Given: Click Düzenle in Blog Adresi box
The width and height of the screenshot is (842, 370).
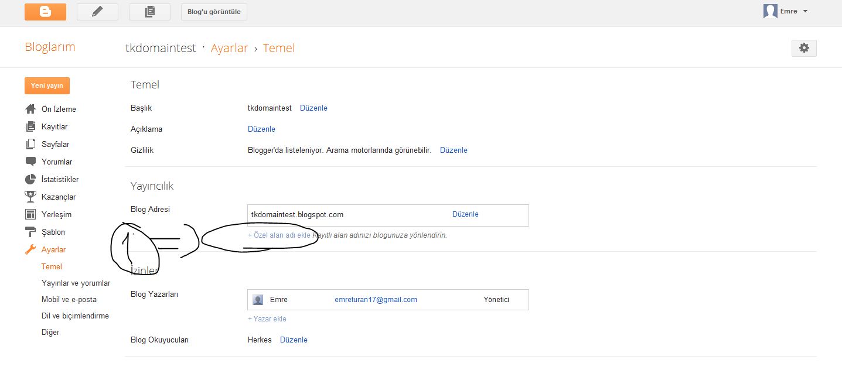Looking at the screenshot, I should click(465, 214).
